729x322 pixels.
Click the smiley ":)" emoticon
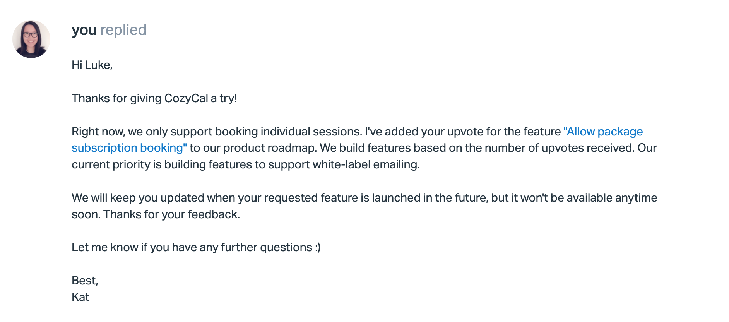point(317,247)
